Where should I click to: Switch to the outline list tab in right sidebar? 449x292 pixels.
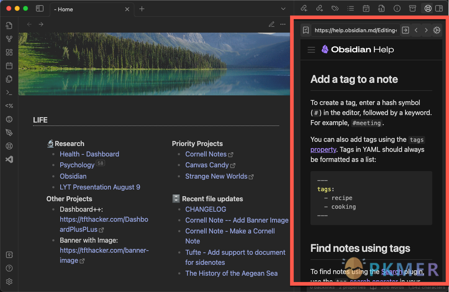coord(351,8)
